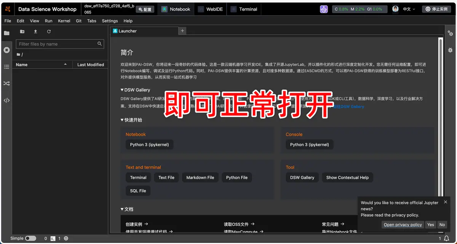Open the 读取OSS文件 documentation link
This screenshot has height=244, width=457.
[239, 224]
